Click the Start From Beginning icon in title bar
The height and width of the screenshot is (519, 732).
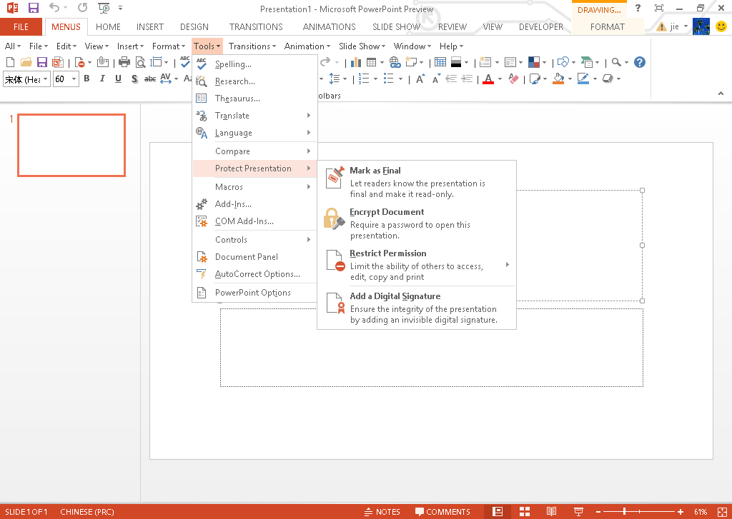pyautogui.click(x=104, y=8)
